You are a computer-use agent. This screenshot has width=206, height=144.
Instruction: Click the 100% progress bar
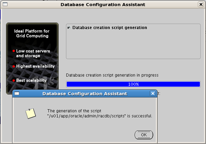(x=133, y=84)
